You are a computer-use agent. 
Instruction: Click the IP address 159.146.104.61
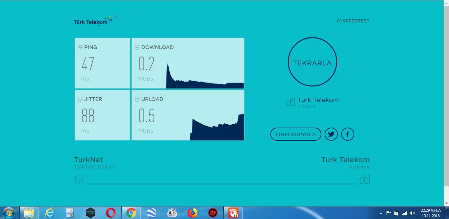[95, 167]
